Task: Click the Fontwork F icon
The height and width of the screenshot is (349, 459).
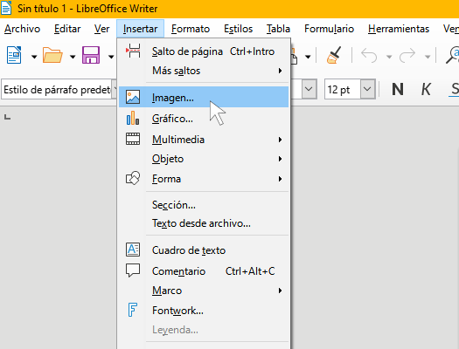Action: tap(132, 310)
